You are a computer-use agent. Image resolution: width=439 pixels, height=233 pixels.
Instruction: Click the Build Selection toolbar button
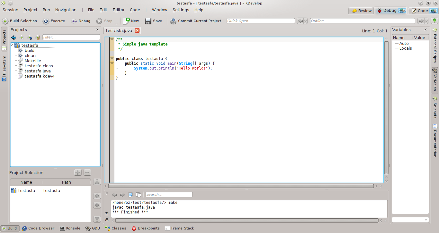point(20,21)
